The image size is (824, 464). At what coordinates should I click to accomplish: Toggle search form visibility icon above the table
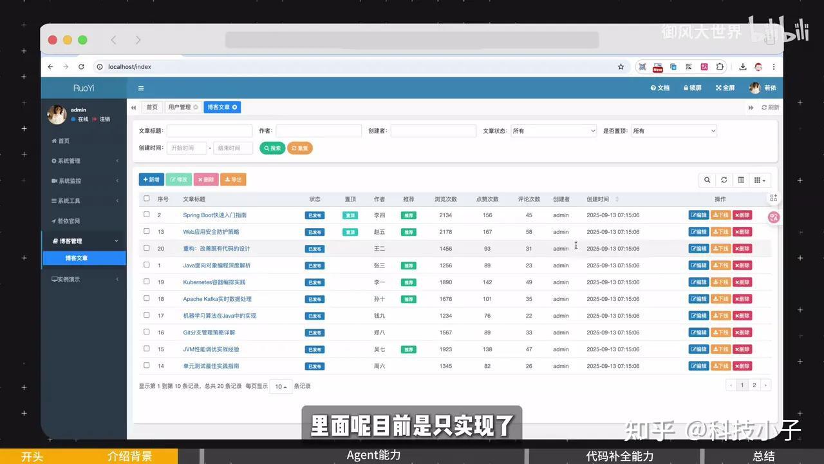[x=742, y=180]
